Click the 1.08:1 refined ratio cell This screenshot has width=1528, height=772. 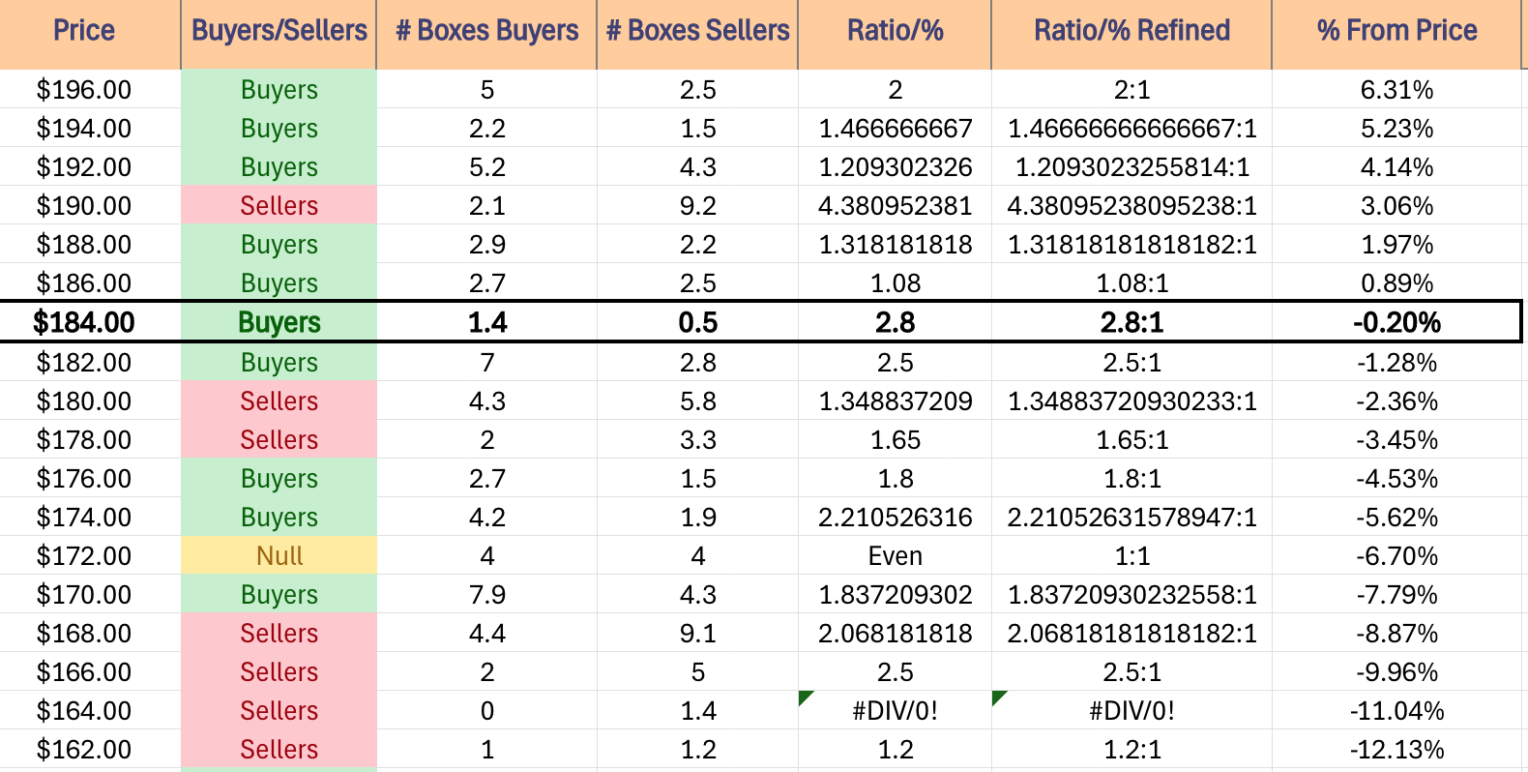(x=1131, y=282)
